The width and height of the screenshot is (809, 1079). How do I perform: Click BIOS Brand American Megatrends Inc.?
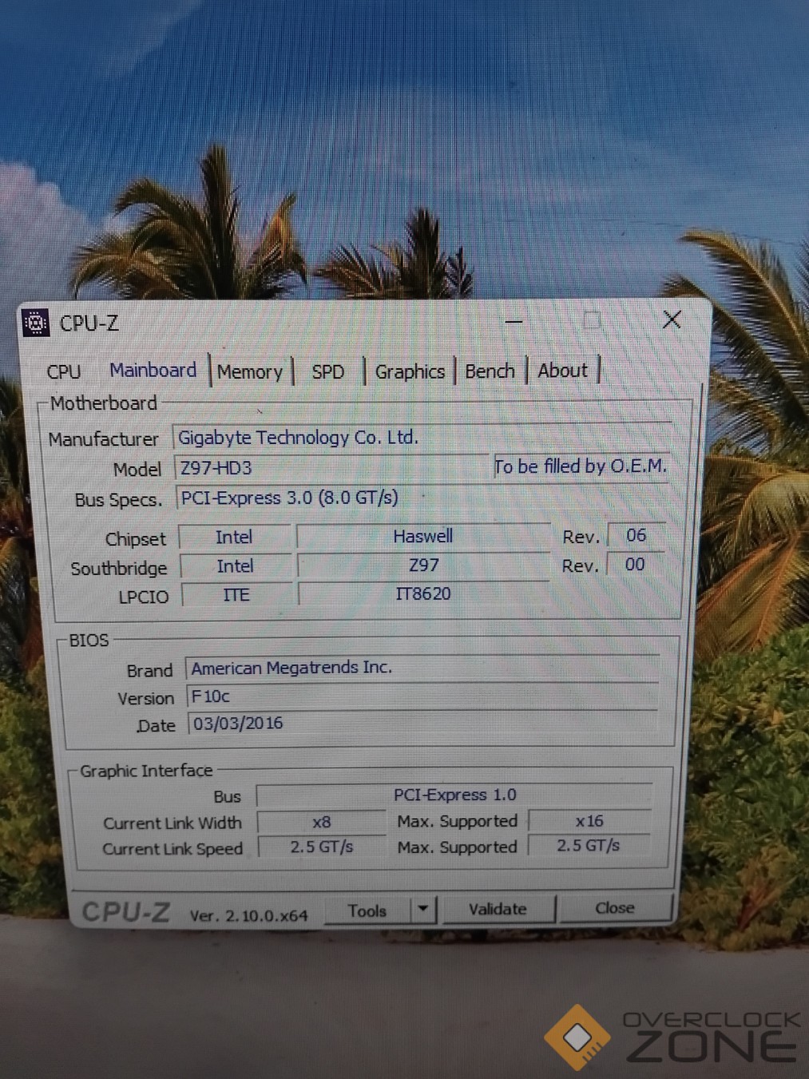coord(422,668)
